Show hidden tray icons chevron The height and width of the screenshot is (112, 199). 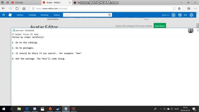coord(161,109)
